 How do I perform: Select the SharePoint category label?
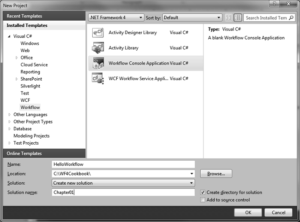(x=31, y=79)
